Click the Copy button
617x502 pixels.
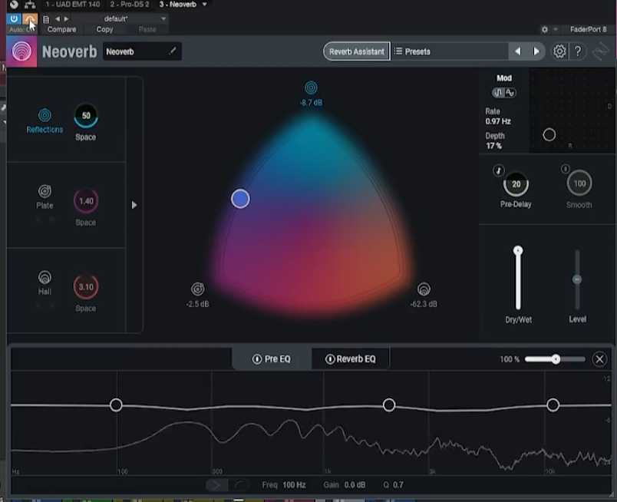click(x=104, y=29)
